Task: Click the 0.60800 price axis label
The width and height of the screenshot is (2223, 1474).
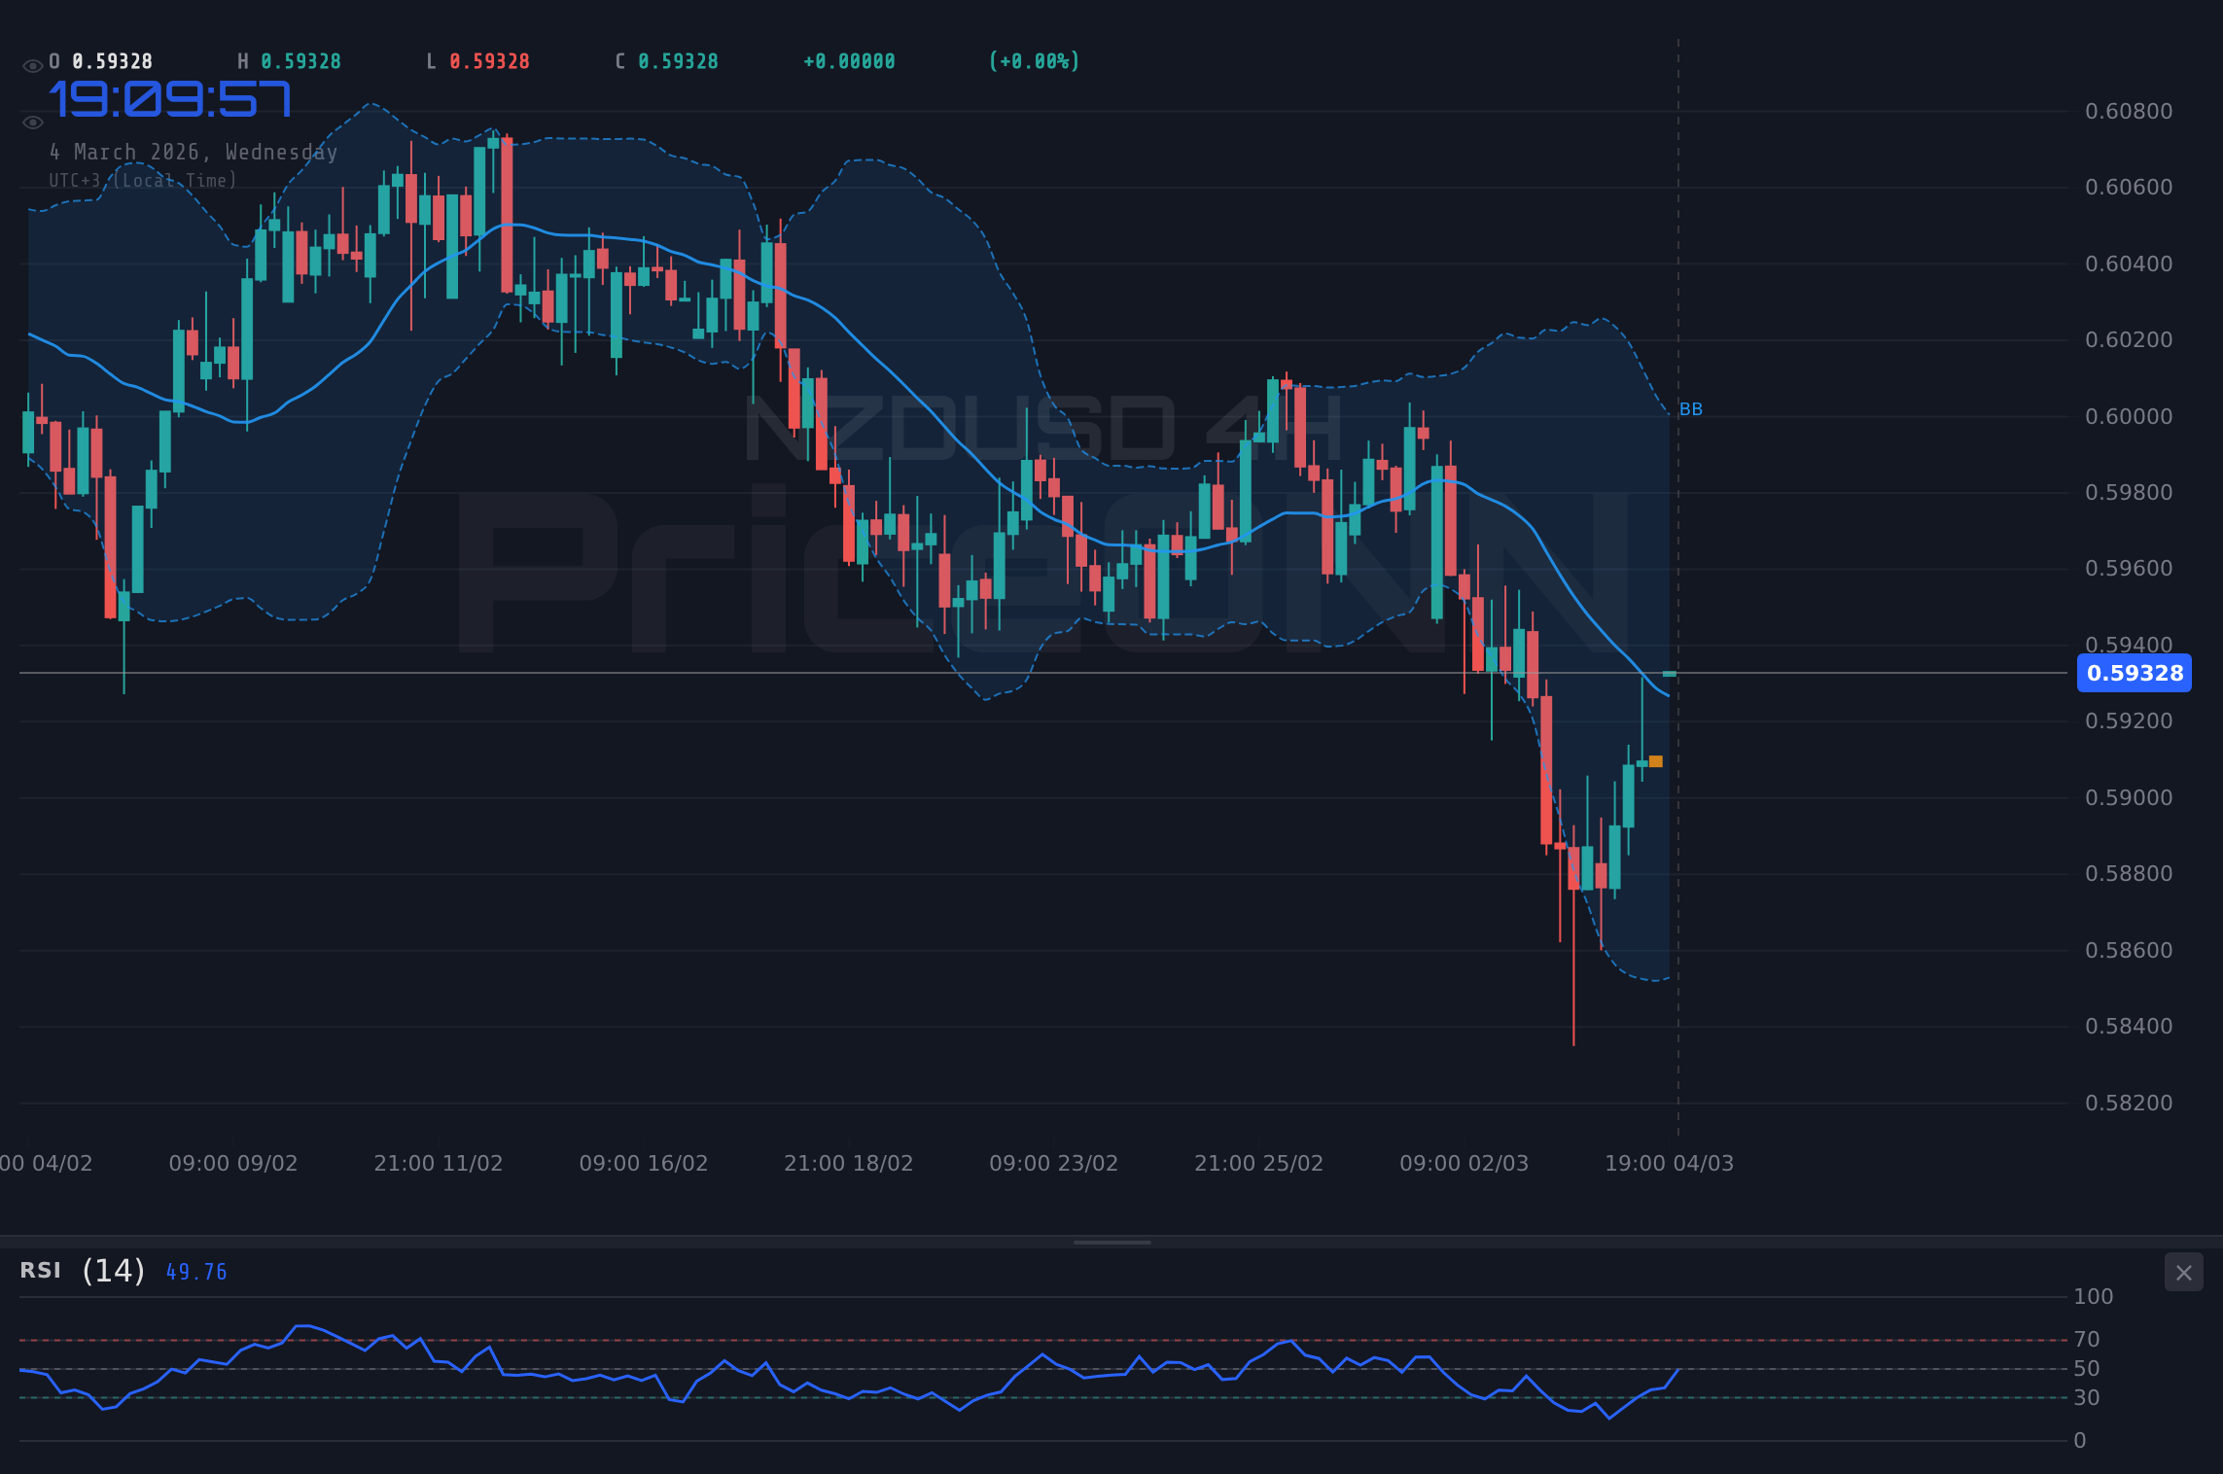Action: click(2128, 113)
